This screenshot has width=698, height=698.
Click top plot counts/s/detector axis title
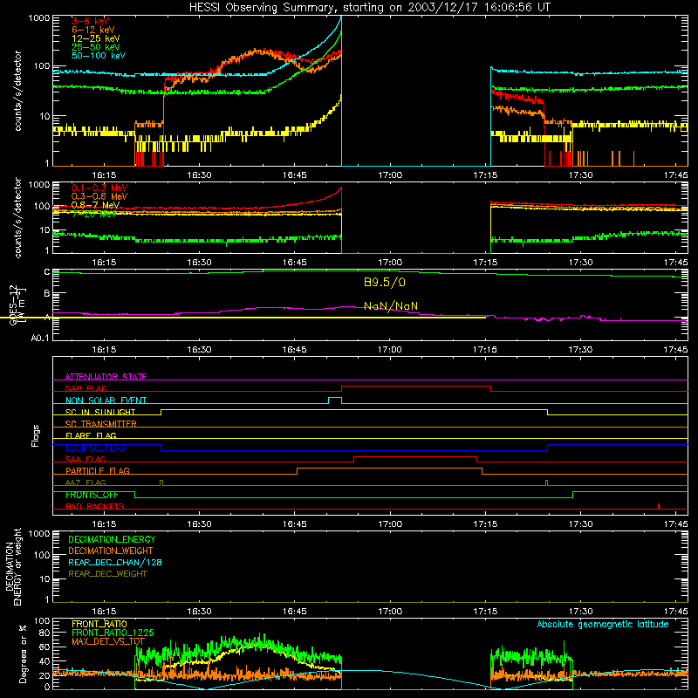click(18, 91)
